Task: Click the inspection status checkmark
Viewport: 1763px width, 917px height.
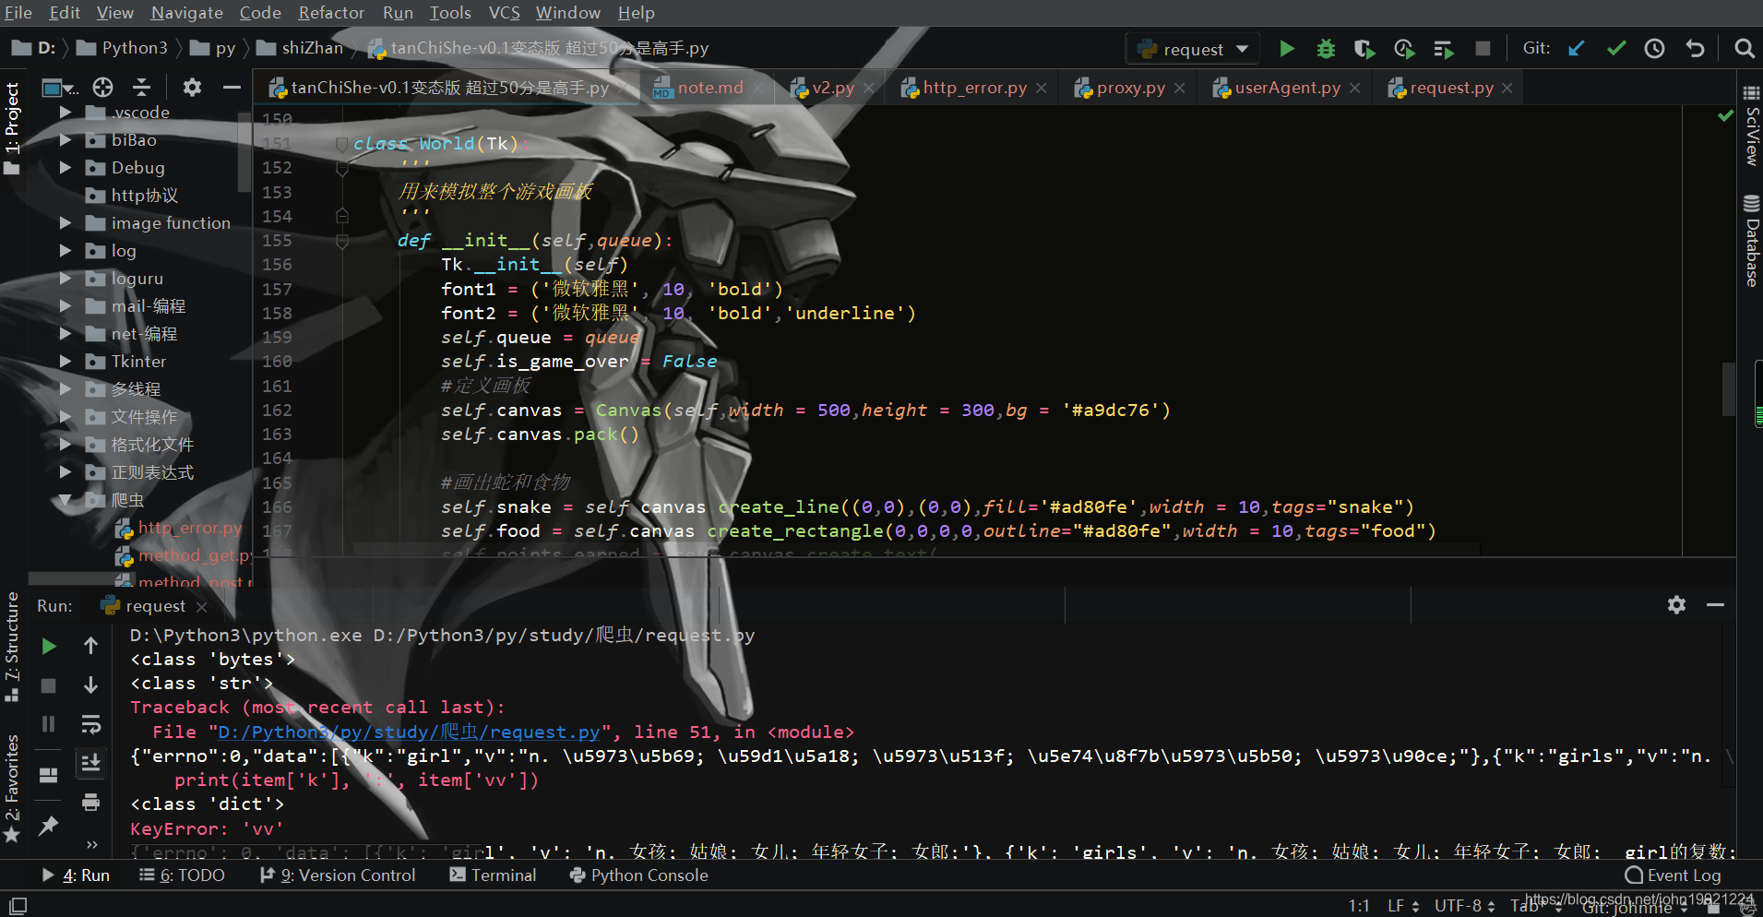Action: 1725,115
